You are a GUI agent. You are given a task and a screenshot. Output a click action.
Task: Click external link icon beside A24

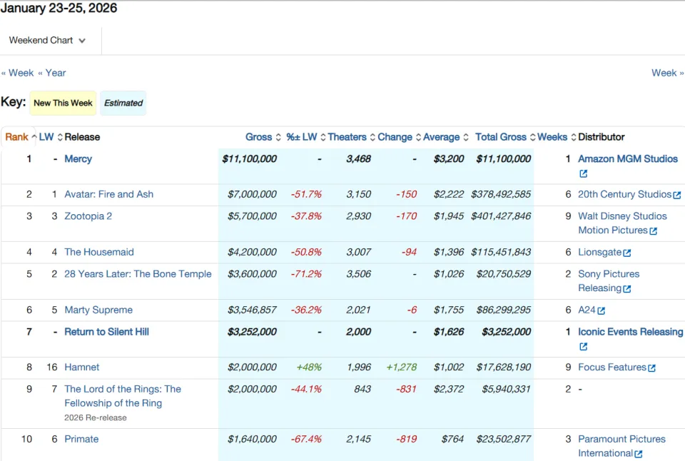tap(601, 310)
